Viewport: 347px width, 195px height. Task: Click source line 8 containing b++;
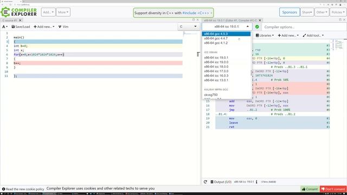click(x=98, y=63)
